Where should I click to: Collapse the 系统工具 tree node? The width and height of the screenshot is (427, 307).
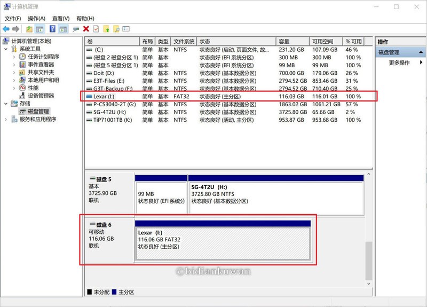(x=6, y=49)
